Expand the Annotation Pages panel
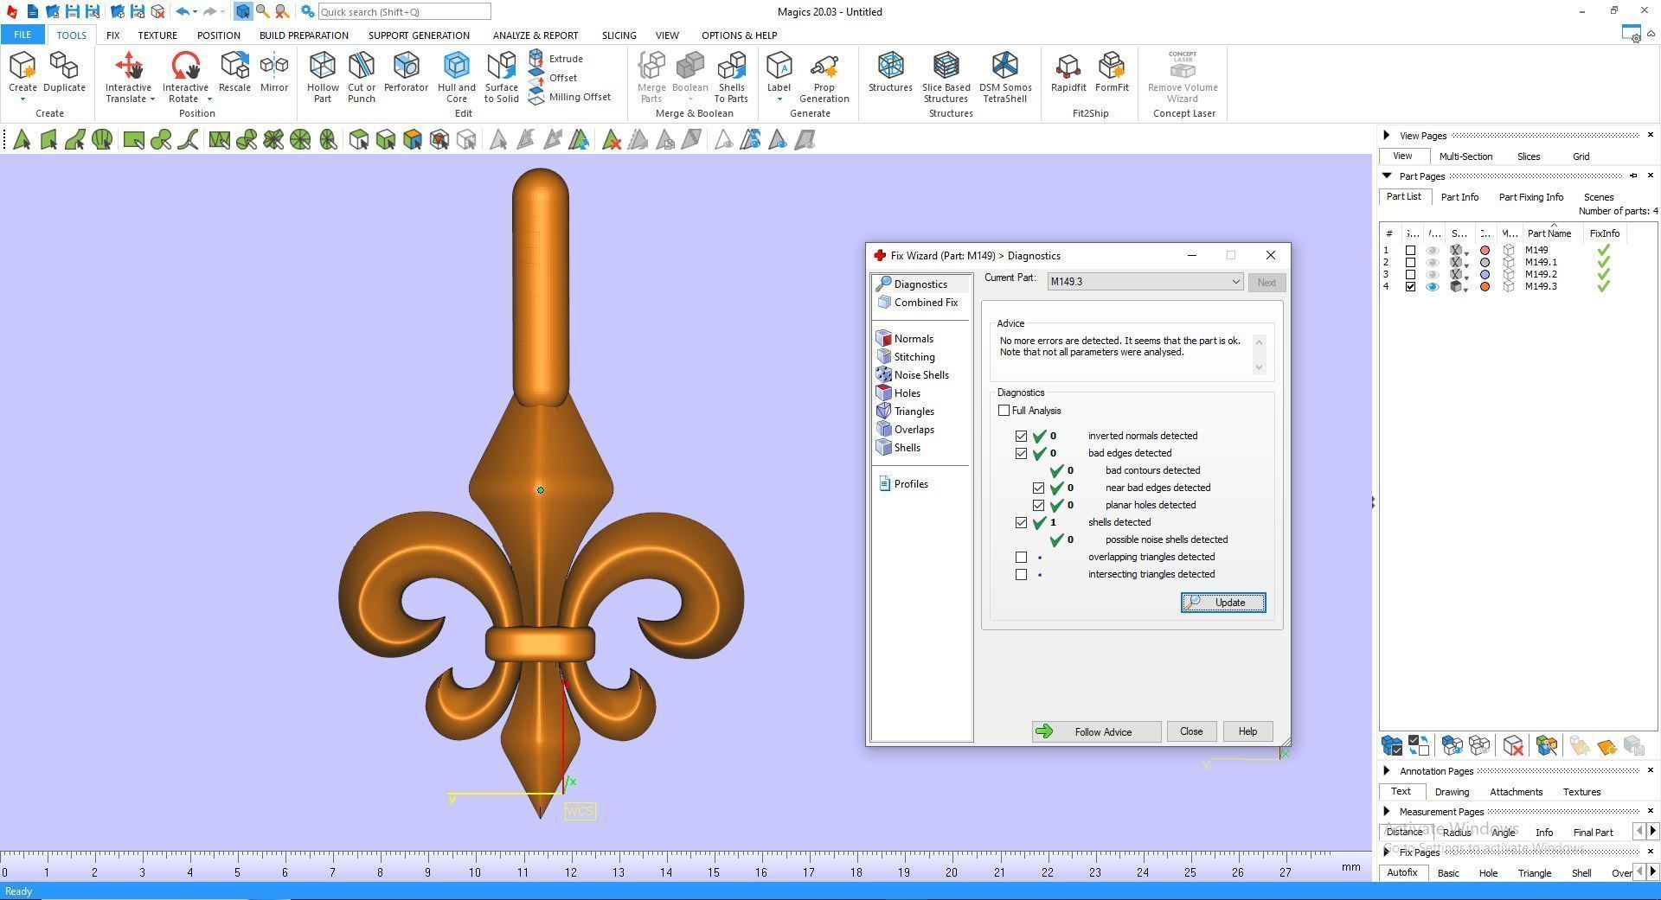Viewport: 1661px width, 900px height. pos(1387,770)
